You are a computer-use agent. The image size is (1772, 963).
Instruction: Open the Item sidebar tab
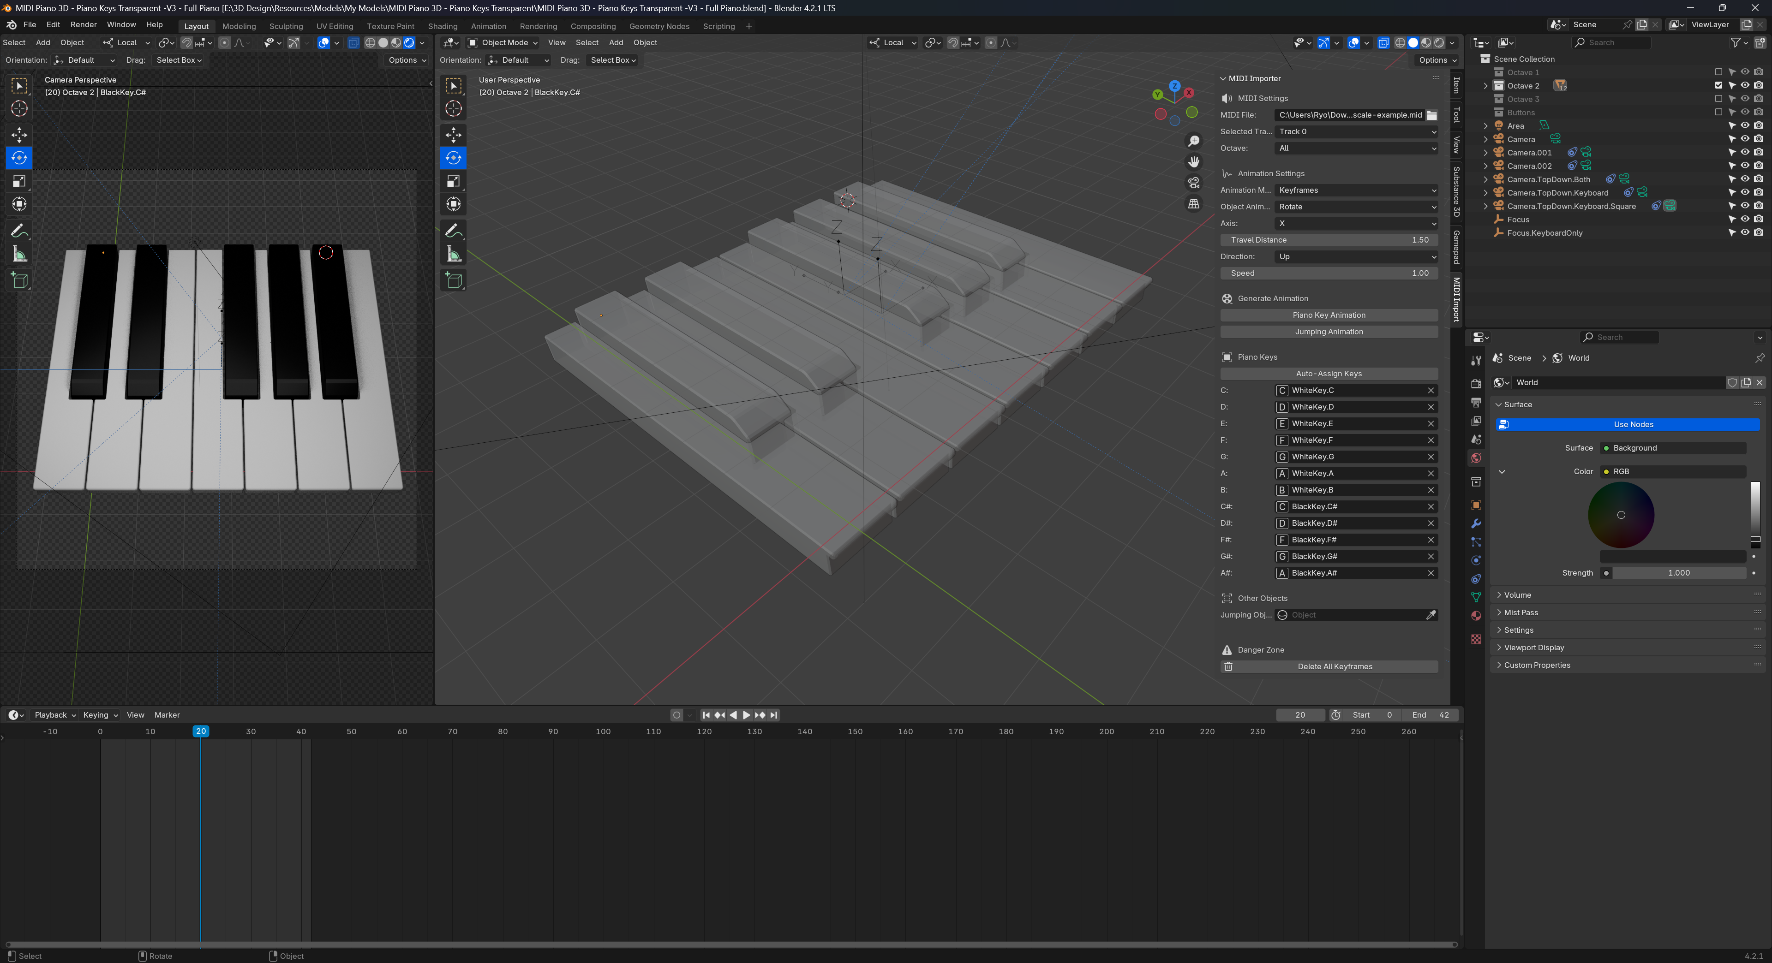click(1456, 85)
